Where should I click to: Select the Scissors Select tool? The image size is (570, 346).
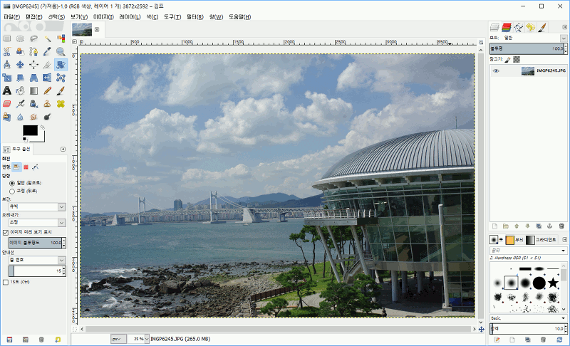(7, 51)
